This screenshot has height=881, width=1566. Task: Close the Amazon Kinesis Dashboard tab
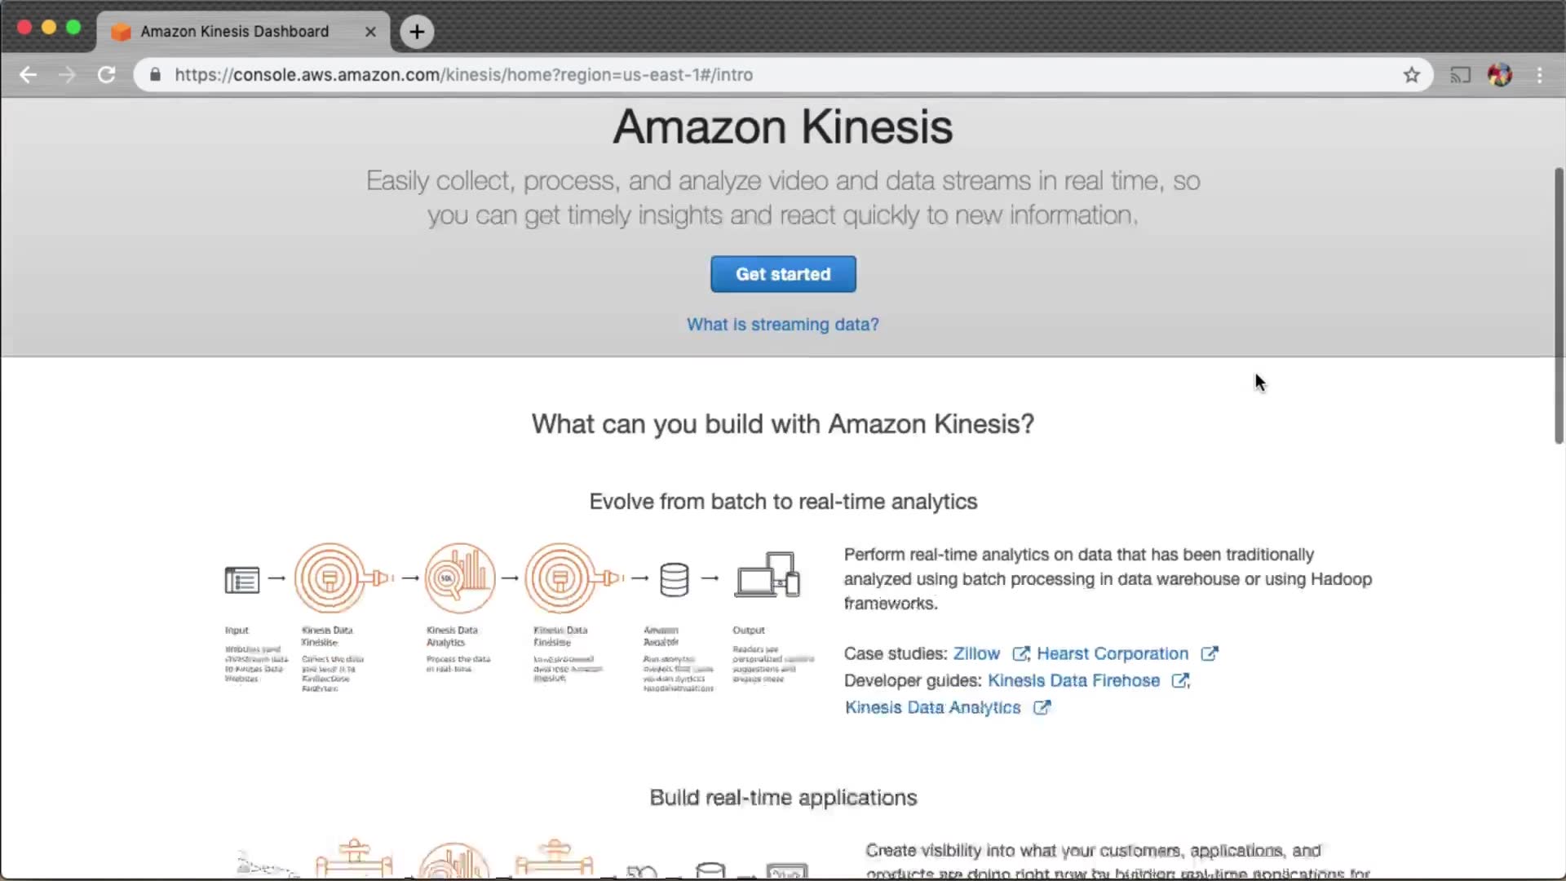(370, 32)
